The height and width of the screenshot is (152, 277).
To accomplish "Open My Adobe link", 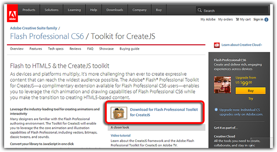I will (x=208, y=20).
